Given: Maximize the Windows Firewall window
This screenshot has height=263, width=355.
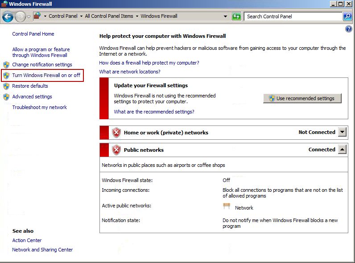Looking at the screenshot, I should click(x=340, y=4).
